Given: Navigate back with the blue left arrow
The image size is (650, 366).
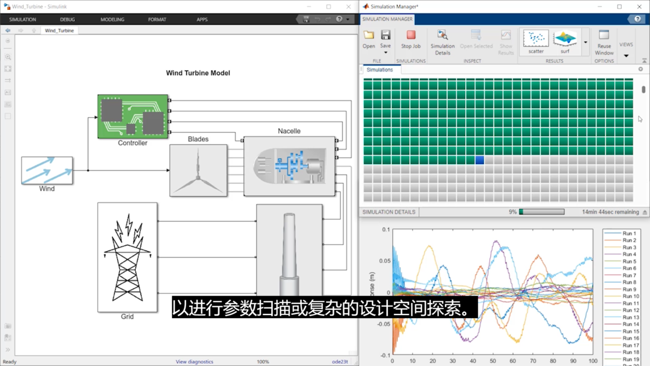Looking at the screenshot, I should [x=8, y=31].
